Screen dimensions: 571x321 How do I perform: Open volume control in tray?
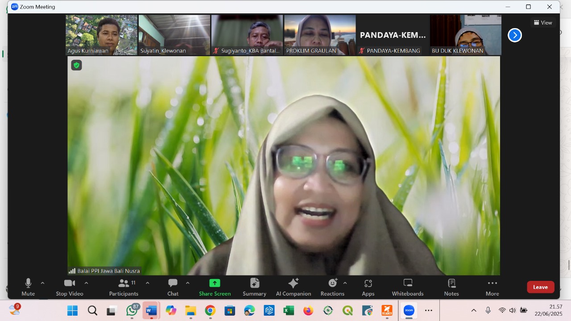[x=513, y=310]
